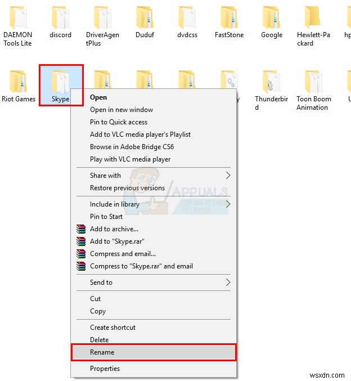Choose Open in new window
The width and height of the screenshot is (351, 381).
[154, 110]
